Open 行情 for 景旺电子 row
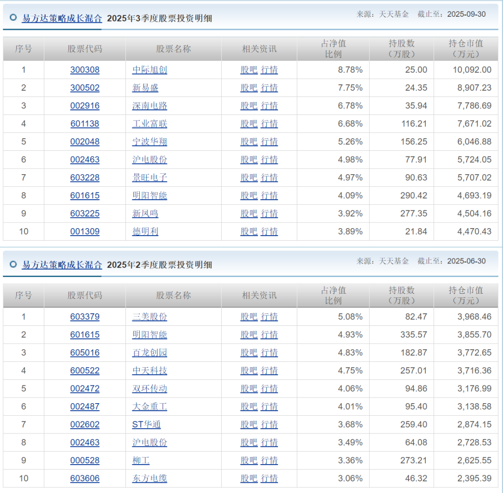The image size is (503, 493). pos(269,177)
